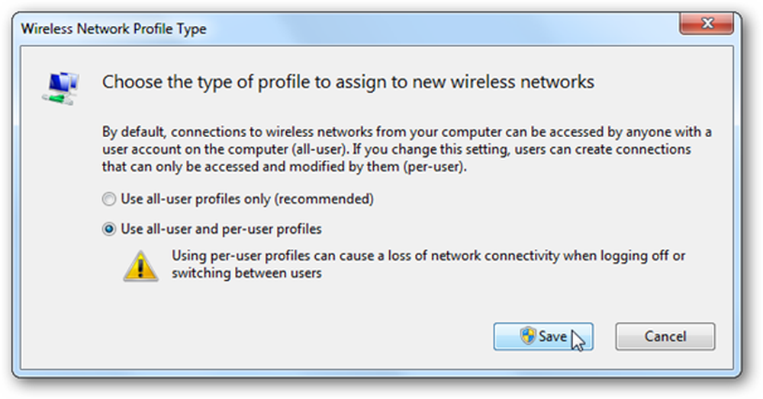Click the UAC shield icon on Save
763x399 pixels.
point(527,336)
